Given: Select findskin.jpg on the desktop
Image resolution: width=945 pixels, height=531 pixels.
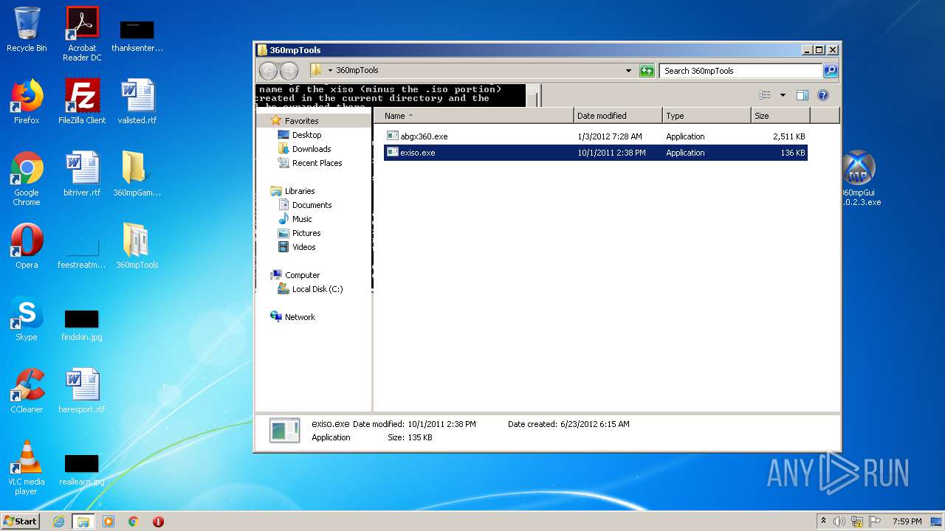Looking at the screenshot, I should 82,326.
